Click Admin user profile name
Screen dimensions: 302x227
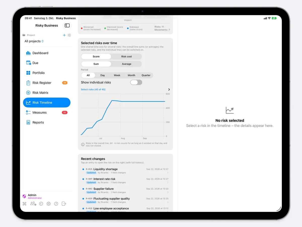click(32, 195)
